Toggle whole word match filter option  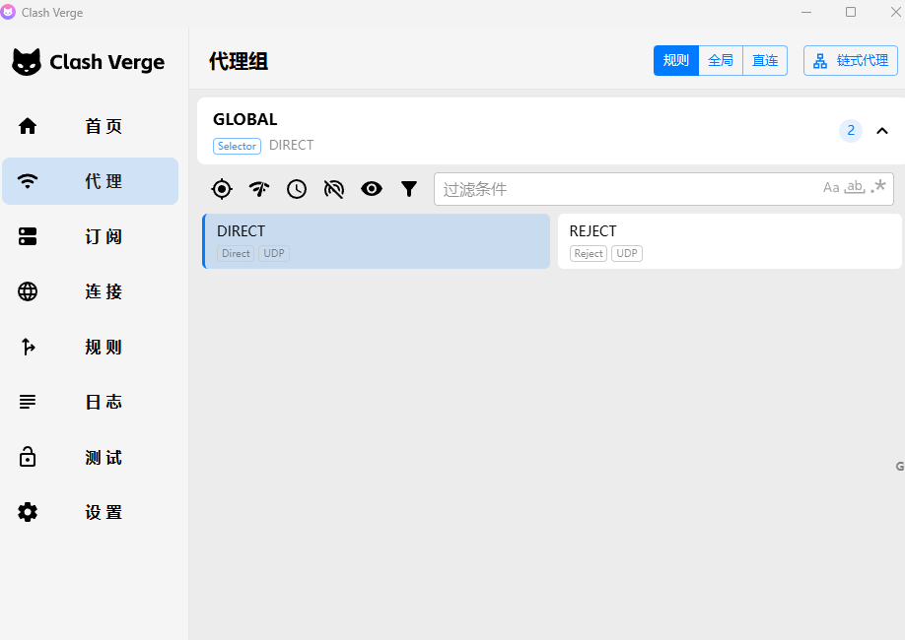(855, 188)
